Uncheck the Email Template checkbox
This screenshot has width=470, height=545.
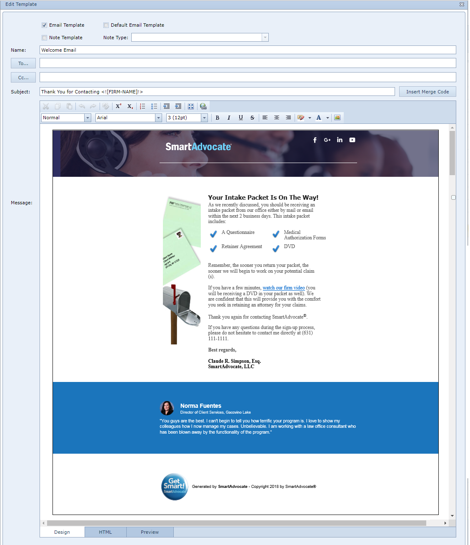[x=45, y=25]
